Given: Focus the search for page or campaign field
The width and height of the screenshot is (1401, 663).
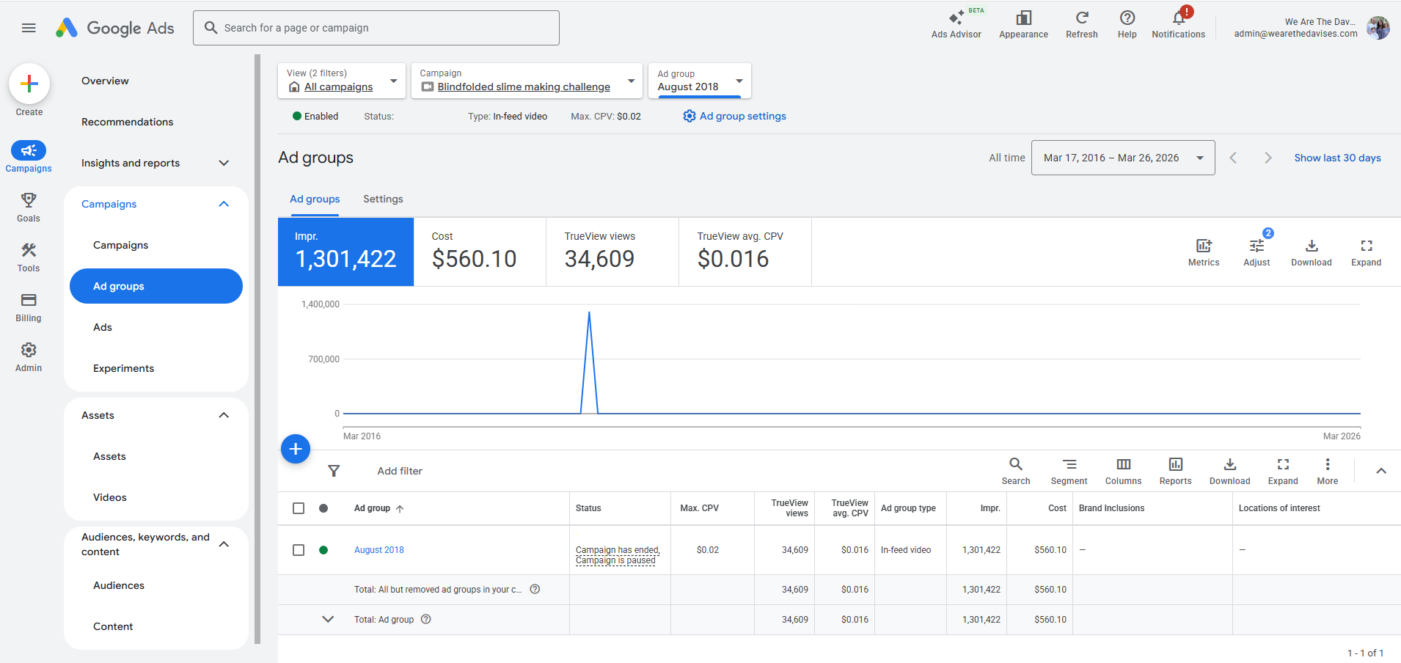Looking at the screenshot, I should click(x=376, y=28).
